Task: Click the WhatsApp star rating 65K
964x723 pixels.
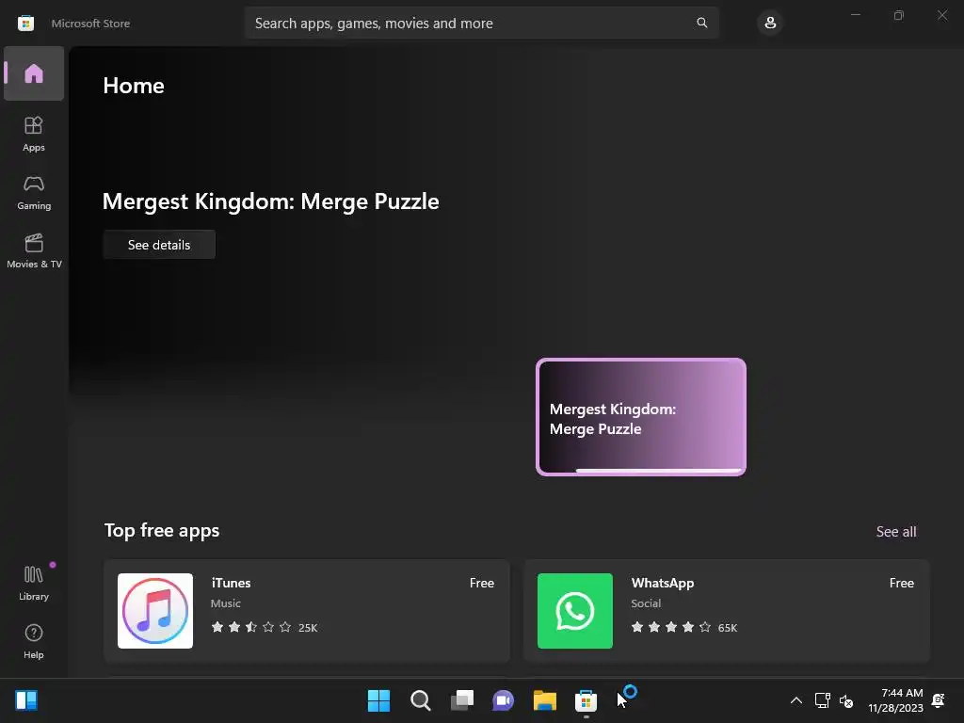Action: [684, 627]
